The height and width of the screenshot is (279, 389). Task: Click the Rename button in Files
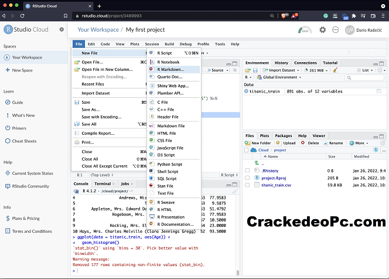333,143
